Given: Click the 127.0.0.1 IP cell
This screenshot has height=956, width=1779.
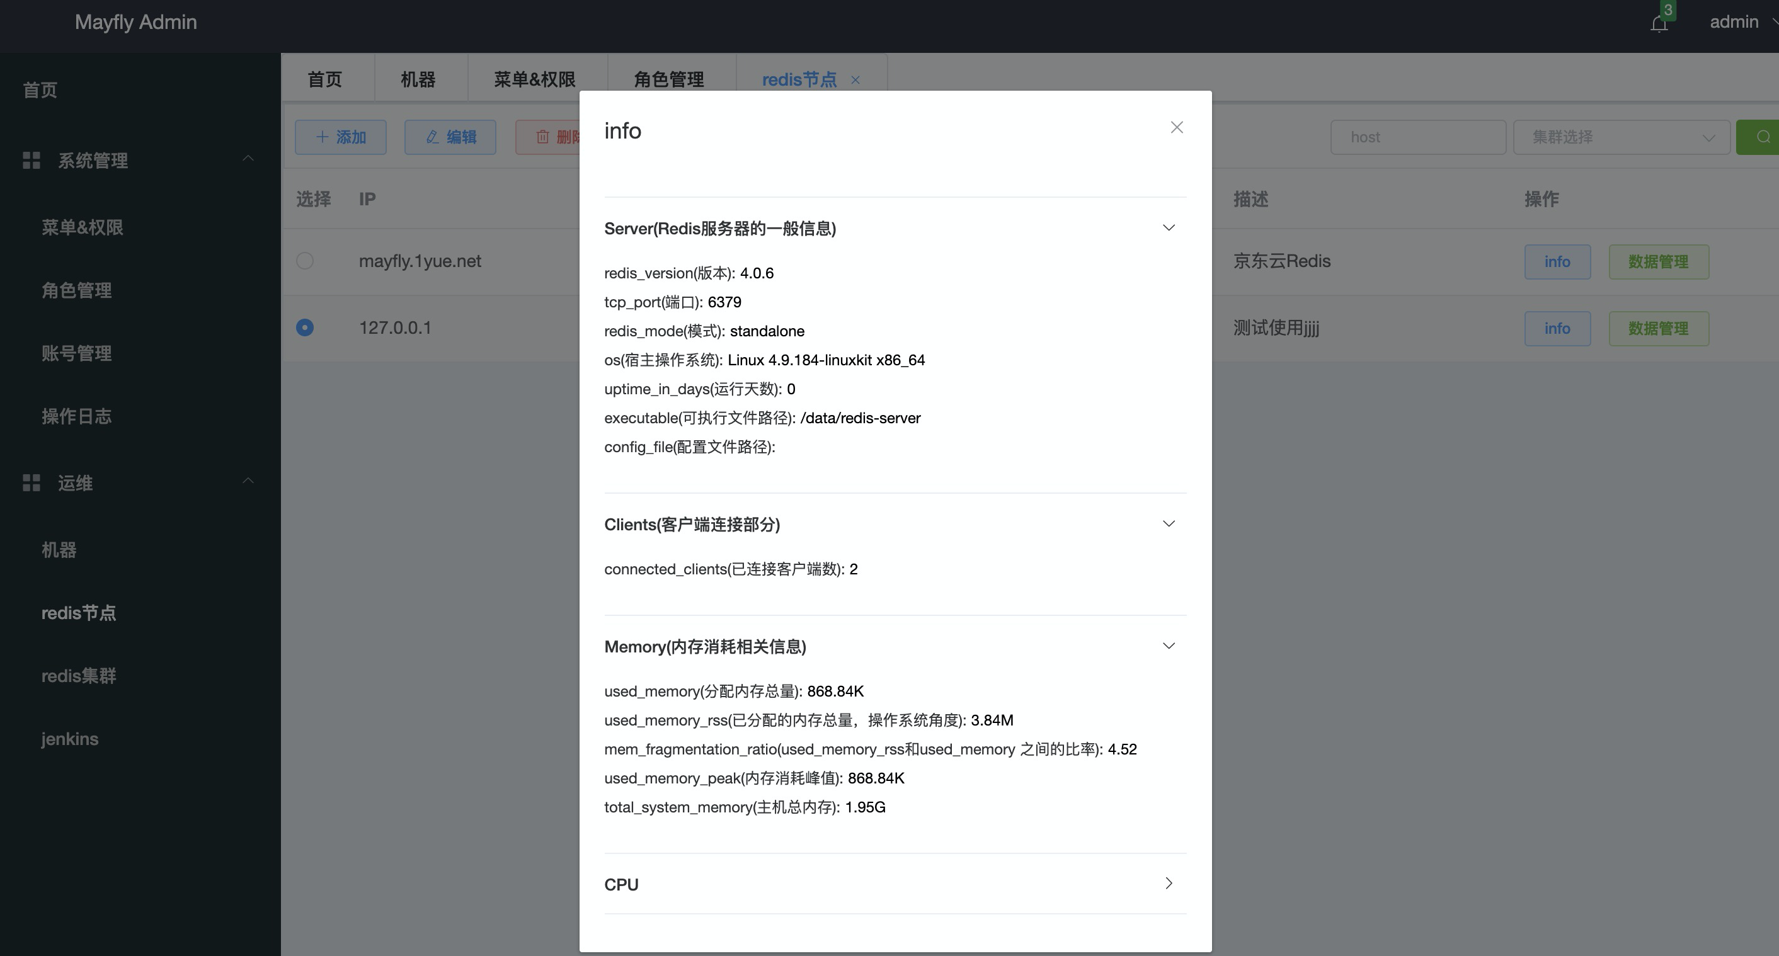Looking at the screenshot, I should [x=395, y=327].
